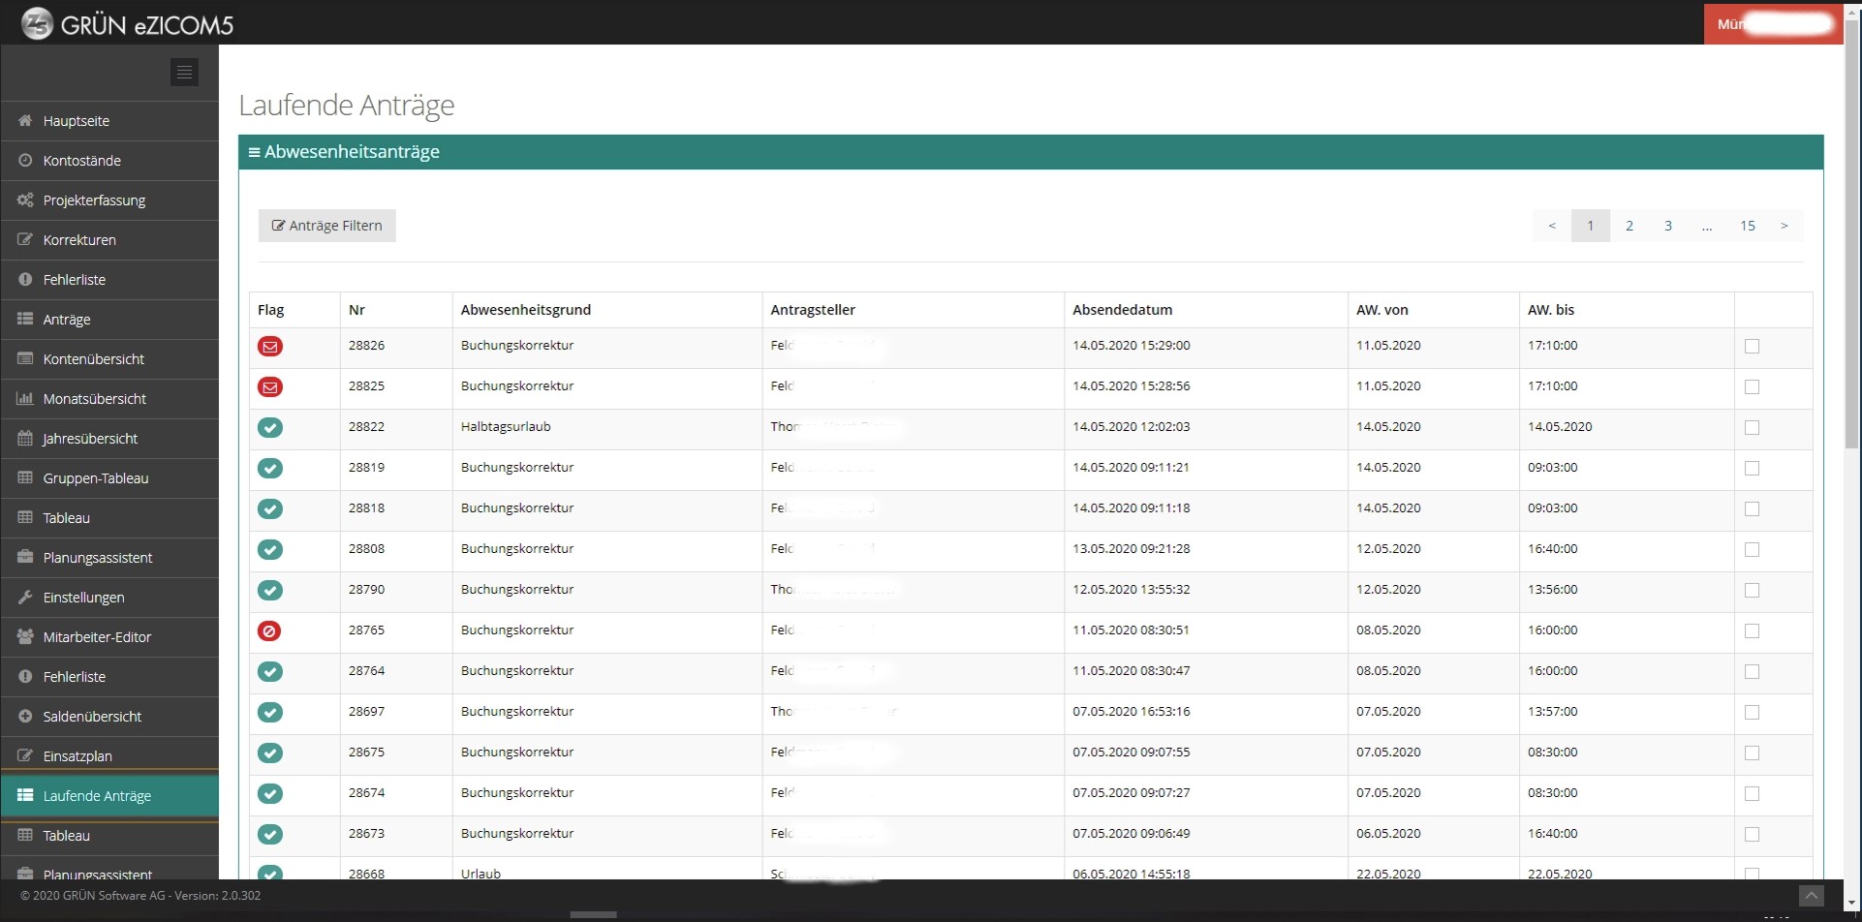Open Kontostände in the sidebar
This screenshot has width=1862, height=922.
click(x=82, y=161)
